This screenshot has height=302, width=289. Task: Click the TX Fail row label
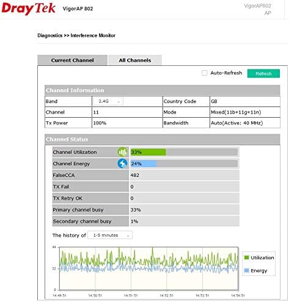point(61,187)
